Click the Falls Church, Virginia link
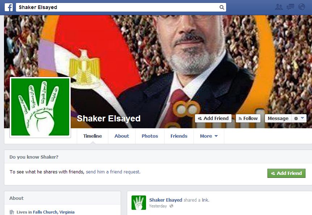The image size is (312, 215). [54, 212]
